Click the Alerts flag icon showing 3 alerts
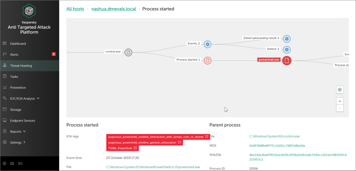Image resolution: width=356 pixels, height=171 pixels. click(x=5, y=54)
